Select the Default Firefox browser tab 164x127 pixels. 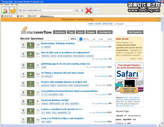pos(7,16)
